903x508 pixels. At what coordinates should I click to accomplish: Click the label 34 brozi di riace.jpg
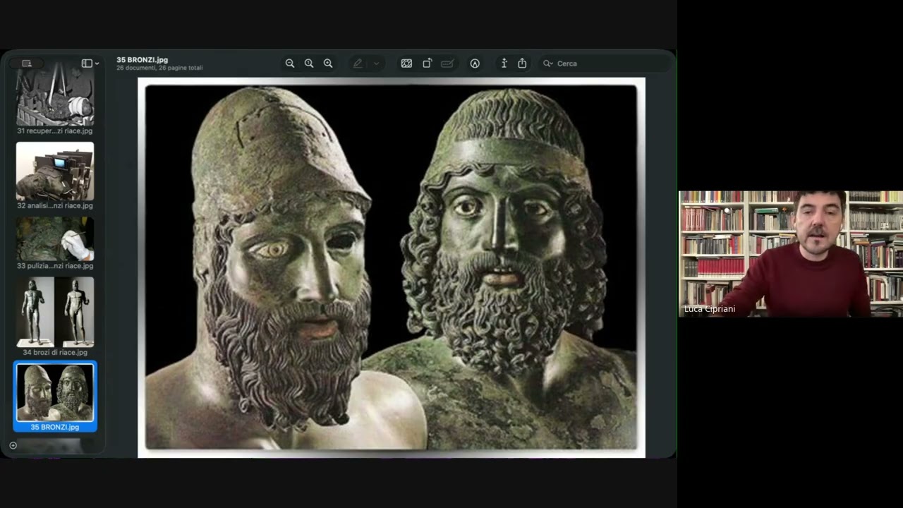click(55, 353)
